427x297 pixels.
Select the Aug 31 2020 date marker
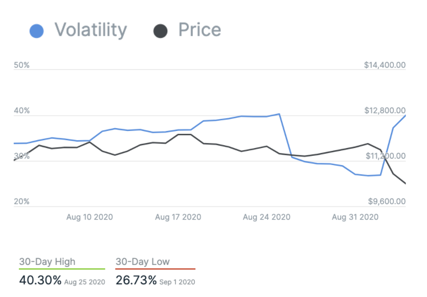point(355,217)
